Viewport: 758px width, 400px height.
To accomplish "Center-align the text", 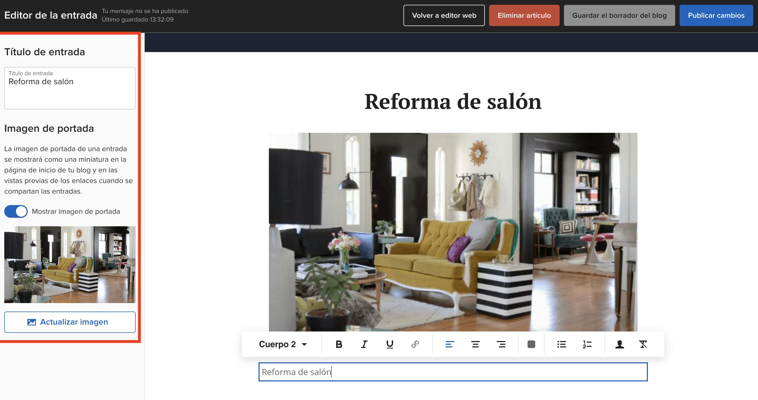I will [476, 344].
